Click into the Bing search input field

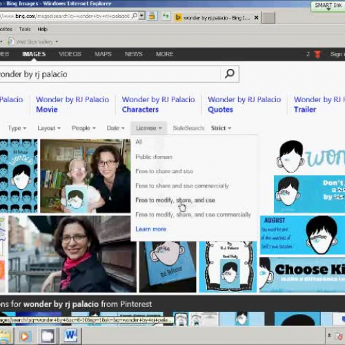(110, 74)
